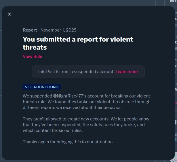Click the VIOLATION FOUND badge
This screenshot has height=162, width=177.
point(42,87)
